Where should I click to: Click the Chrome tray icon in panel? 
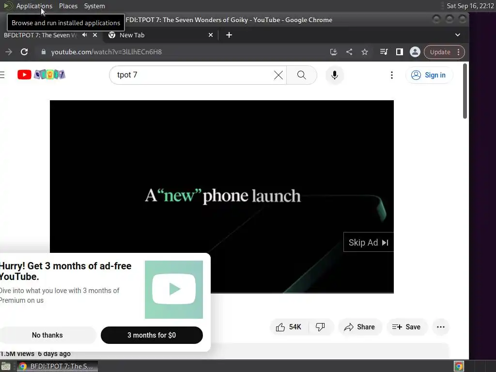[x=459, y=366]
